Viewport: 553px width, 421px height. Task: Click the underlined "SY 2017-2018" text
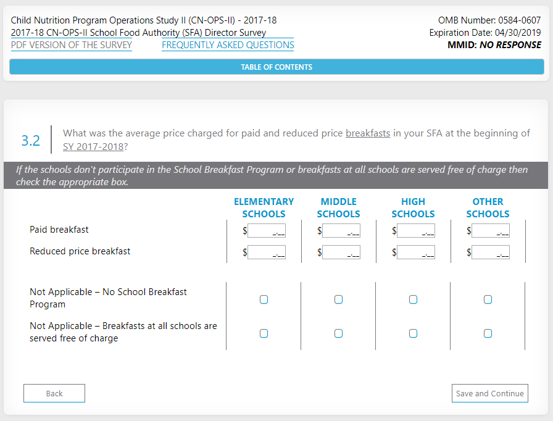(x=93, y=147)
